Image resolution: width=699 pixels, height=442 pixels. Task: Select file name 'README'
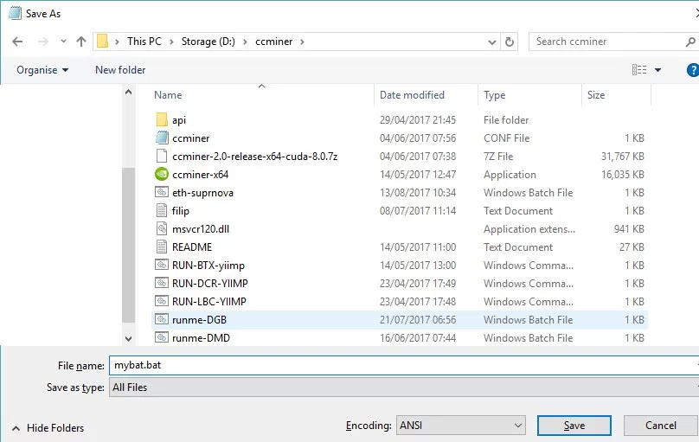pos(192,247)
